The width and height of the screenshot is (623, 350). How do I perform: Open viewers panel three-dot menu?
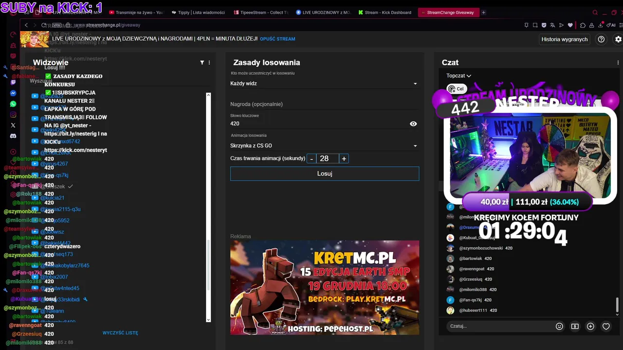pyautogui.click(x=209, y=63)
